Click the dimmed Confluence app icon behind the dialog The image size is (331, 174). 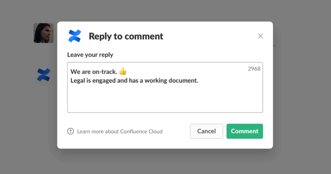tap(44, 75)
